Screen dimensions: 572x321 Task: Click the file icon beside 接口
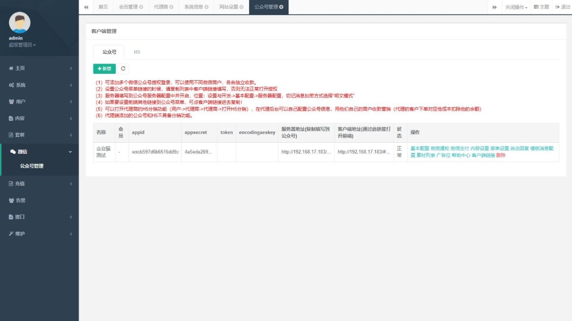[11, 217]
